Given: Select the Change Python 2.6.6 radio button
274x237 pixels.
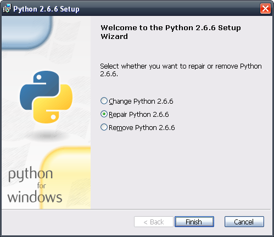Looking at the screenshot, I should point(104,101).
